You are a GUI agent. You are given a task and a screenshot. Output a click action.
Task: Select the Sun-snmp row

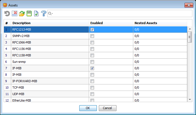(95, 62)
